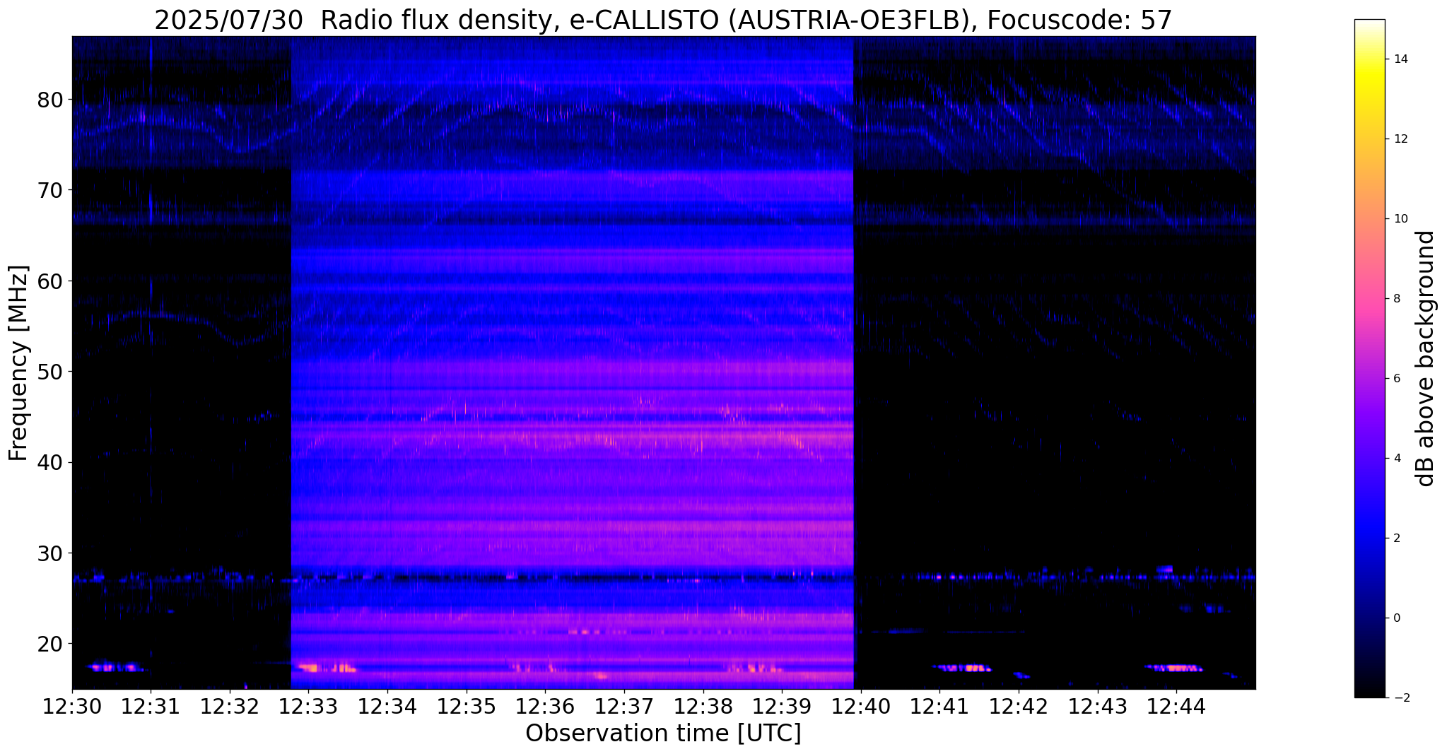Click the 12:42 time tick label
This screenshot has height=754, width=1447.
[1019, 706]
